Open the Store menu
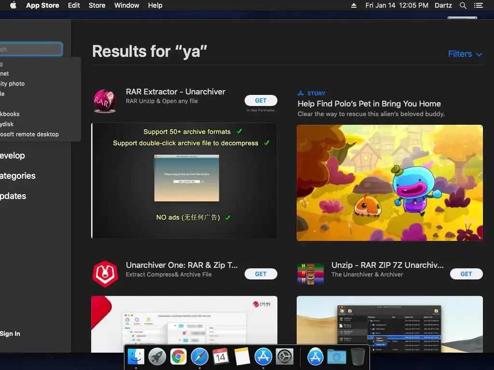The width and height of the screenshot is (494, 370). click(97, 5)
